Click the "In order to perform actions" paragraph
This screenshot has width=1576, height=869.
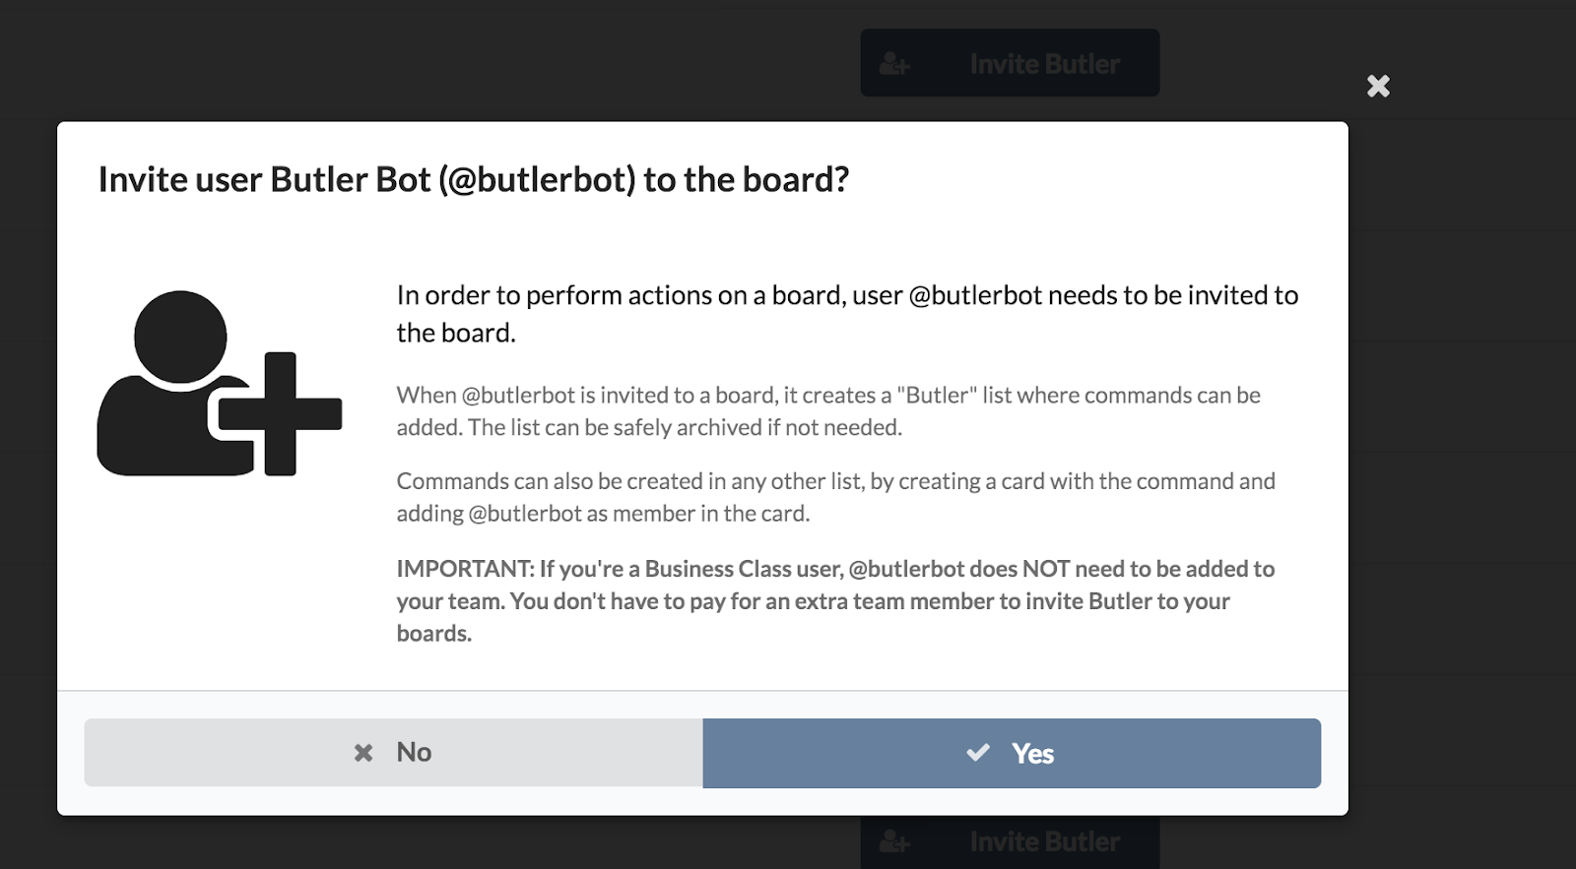click(847, 314)
